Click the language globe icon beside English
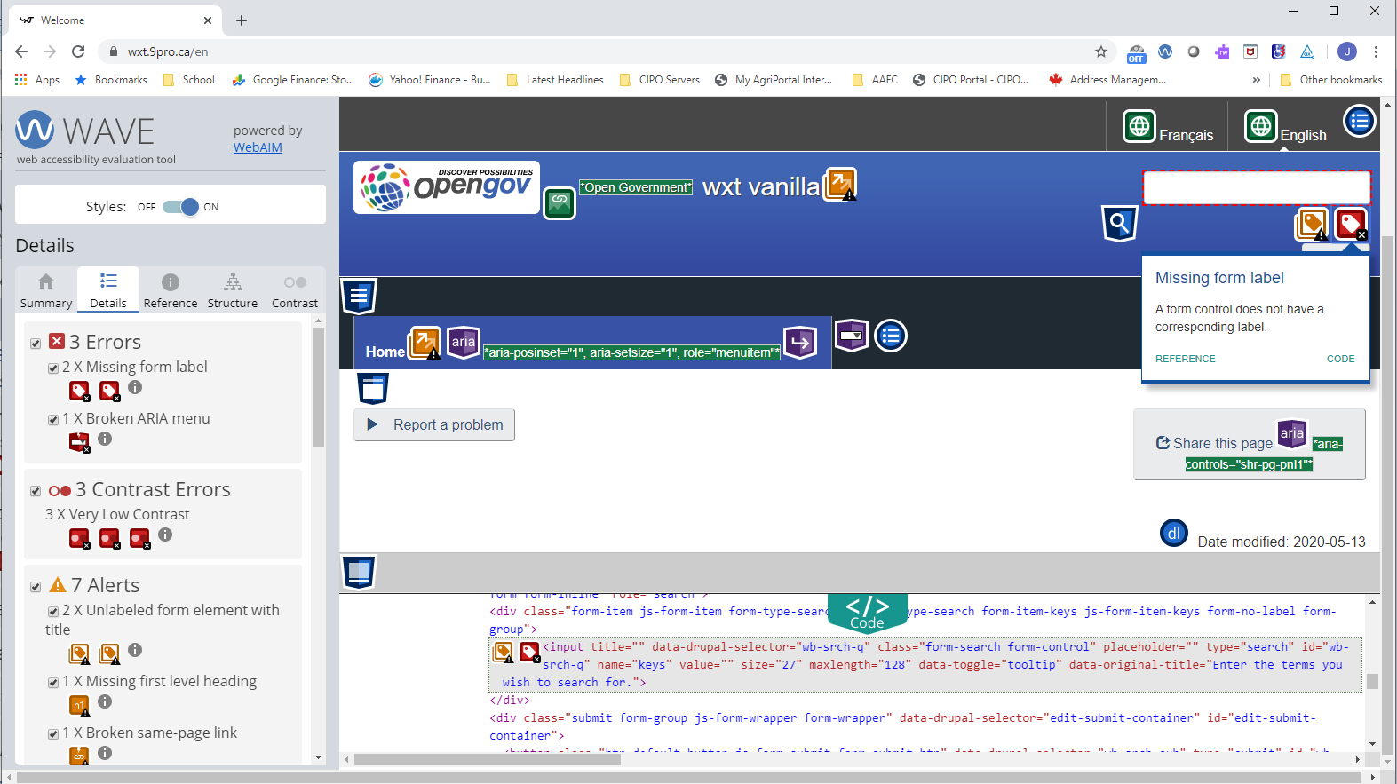 point(1261,126)
